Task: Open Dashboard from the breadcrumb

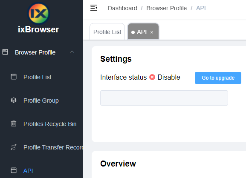Action: click(122, 8)
